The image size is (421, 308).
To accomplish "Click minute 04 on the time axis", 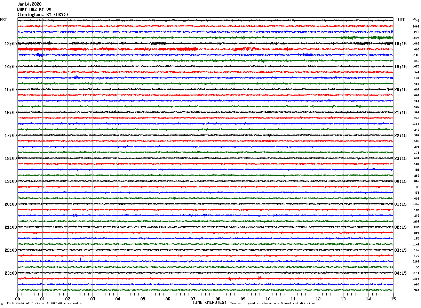I will [x=118, y=299].
